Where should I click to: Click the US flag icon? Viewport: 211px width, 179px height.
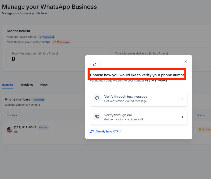[x=9, y=130]
